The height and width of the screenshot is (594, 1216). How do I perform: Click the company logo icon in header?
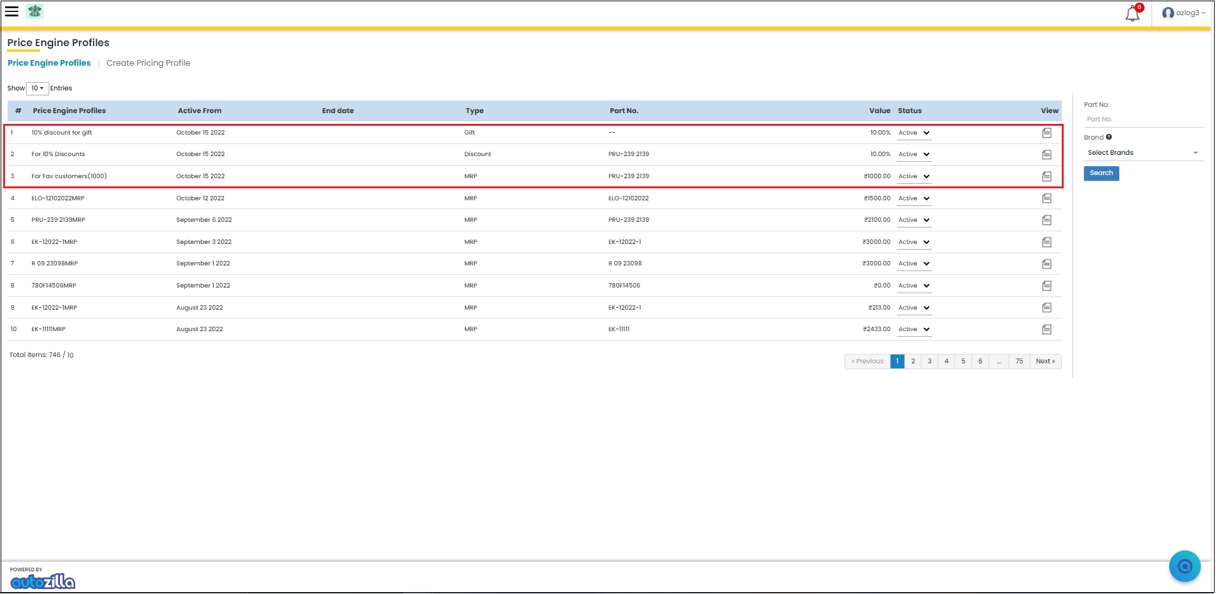click(x=35, y=11)
